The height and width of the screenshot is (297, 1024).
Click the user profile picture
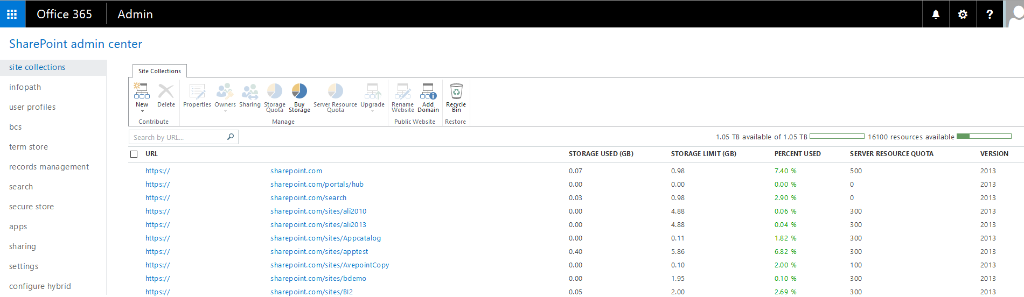[1015, 14]
